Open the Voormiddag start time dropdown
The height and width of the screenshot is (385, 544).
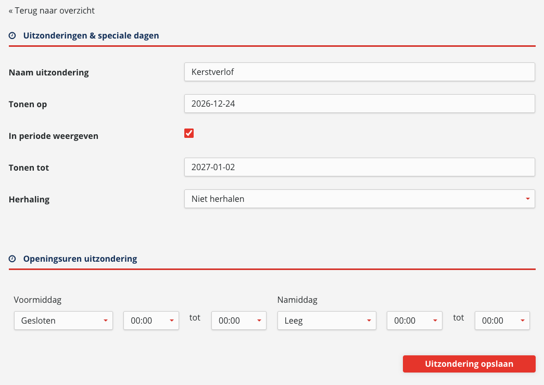click(151, 320)
